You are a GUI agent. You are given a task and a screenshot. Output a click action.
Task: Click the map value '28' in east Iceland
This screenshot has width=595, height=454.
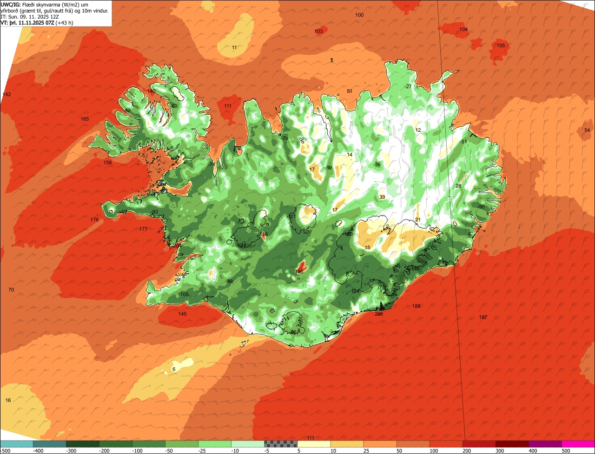[x=458, y=186]
